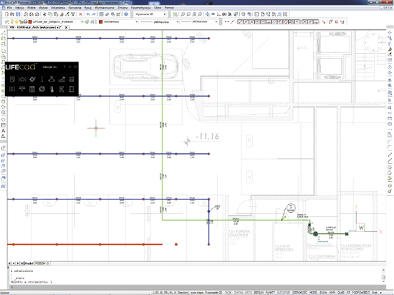This screenshot has width=394, height=295.
Task: Toggle SKOK snap mode in status bar
Action: [x=228, y=292]
